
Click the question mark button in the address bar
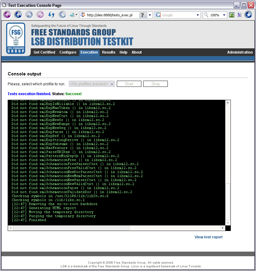coord(143,15)
